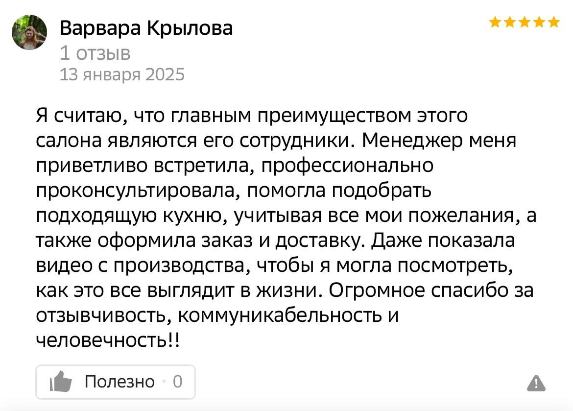The height and width of the screenshot is (411, 573).
Task: Click the word "проконсультировала" in the review
Action: click(138, 191)
